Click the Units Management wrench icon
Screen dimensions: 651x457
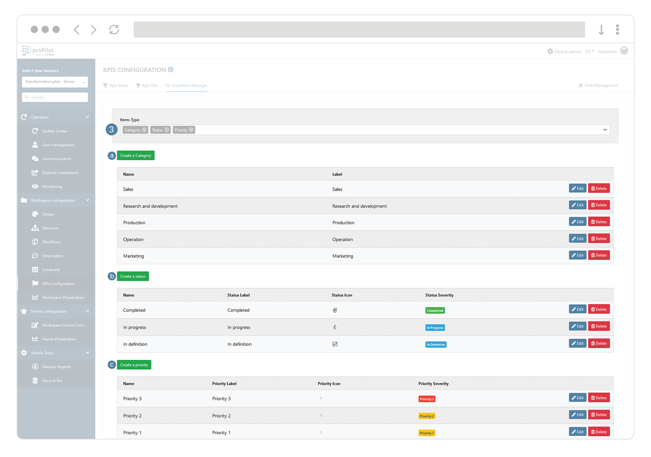[x=581, y=85]
